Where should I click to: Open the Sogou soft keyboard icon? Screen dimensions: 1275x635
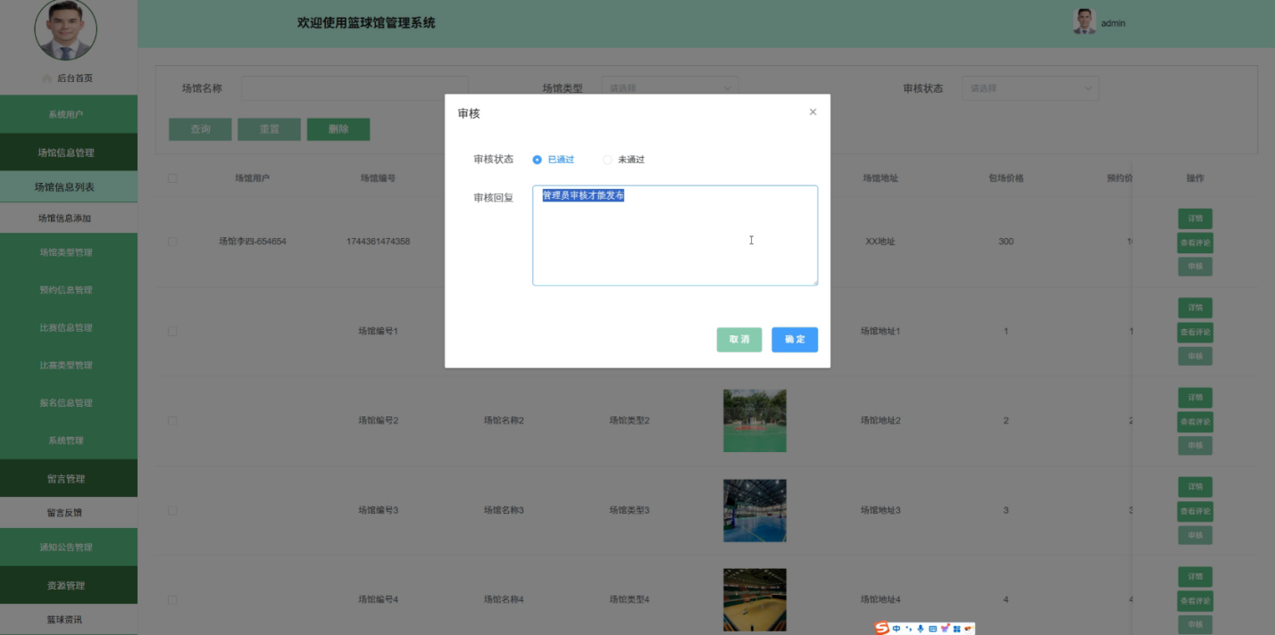click(x=932, y=629)
